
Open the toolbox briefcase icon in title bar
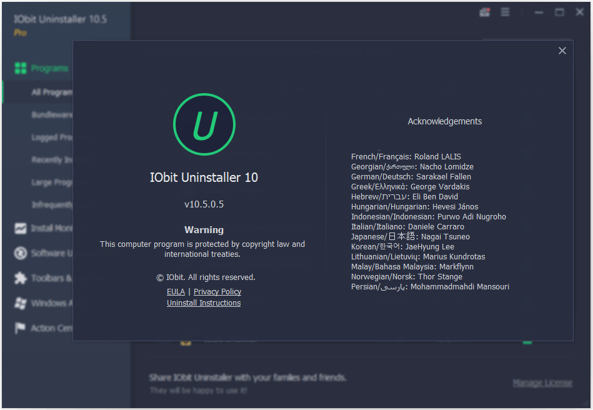(485, 12)
